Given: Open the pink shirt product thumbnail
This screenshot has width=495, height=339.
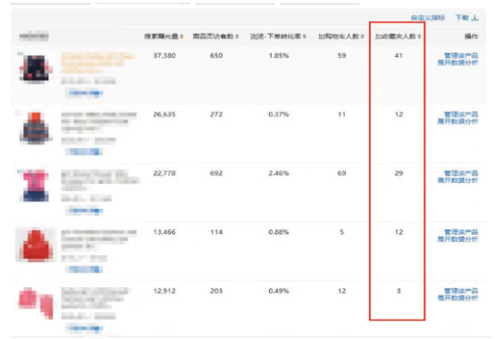Looking at the screenshot, I should (35, 186).
